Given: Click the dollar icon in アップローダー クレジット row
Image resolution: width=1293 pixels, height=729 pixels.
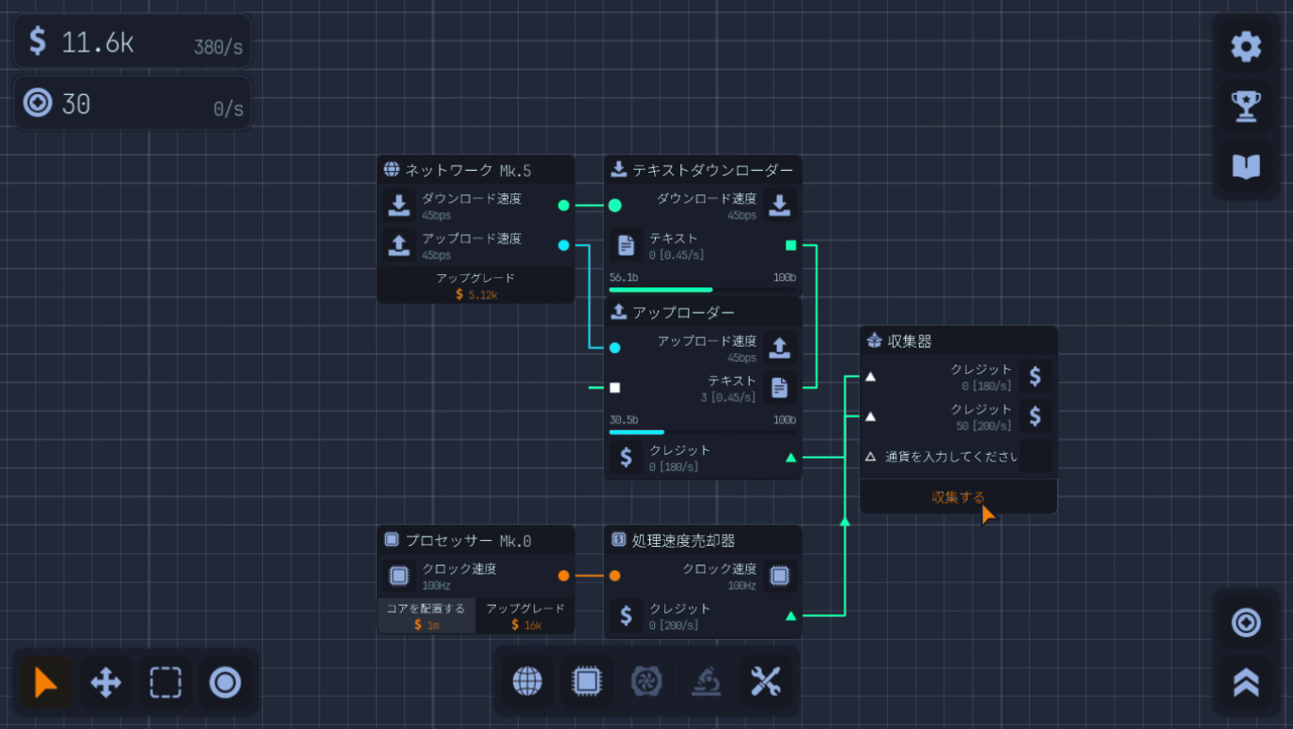Looking at the screenshot, I should [626, 458].
